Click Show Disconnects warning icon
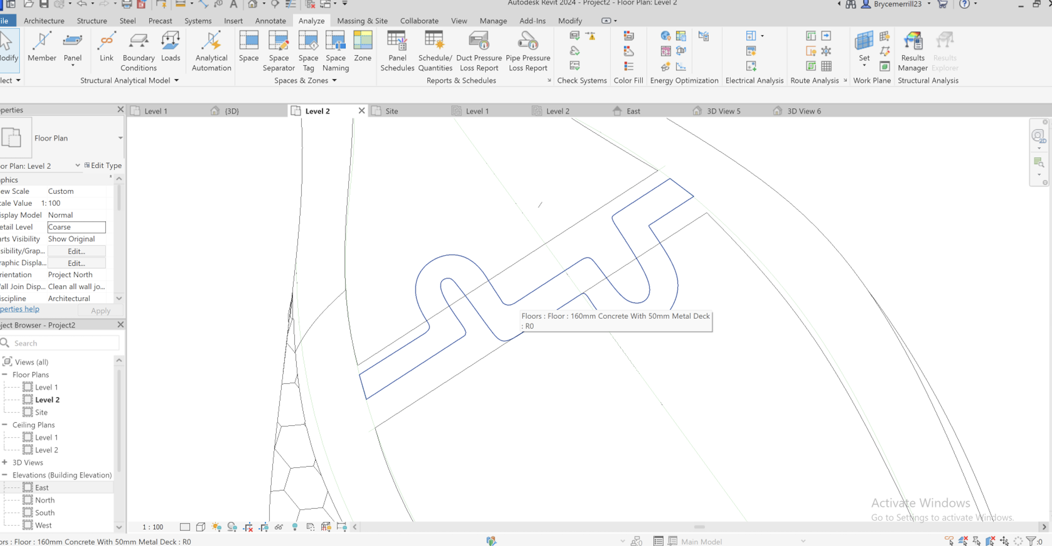This screenshot has height=546, width=1052. click(x=590, y=36)
